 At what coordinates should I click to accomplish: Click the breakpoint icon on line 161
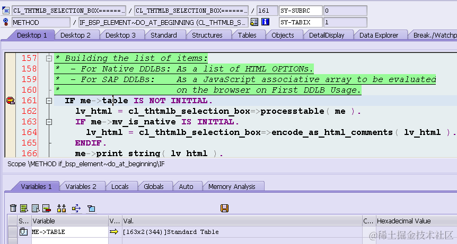click(11, 101)
